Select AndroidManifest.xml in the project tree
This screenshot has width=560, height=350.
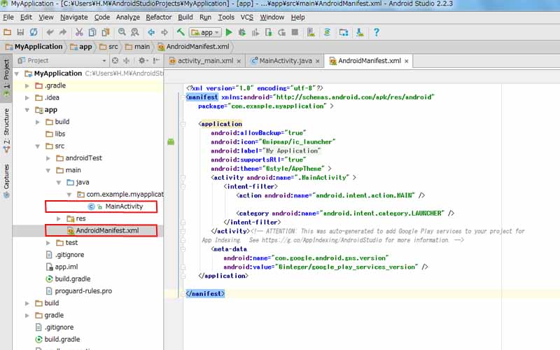(x=107, y=231)
